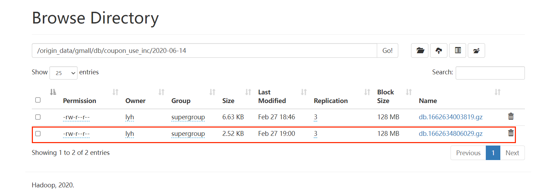Go to the Next page
Screen dimensions: 555x196
512,153
